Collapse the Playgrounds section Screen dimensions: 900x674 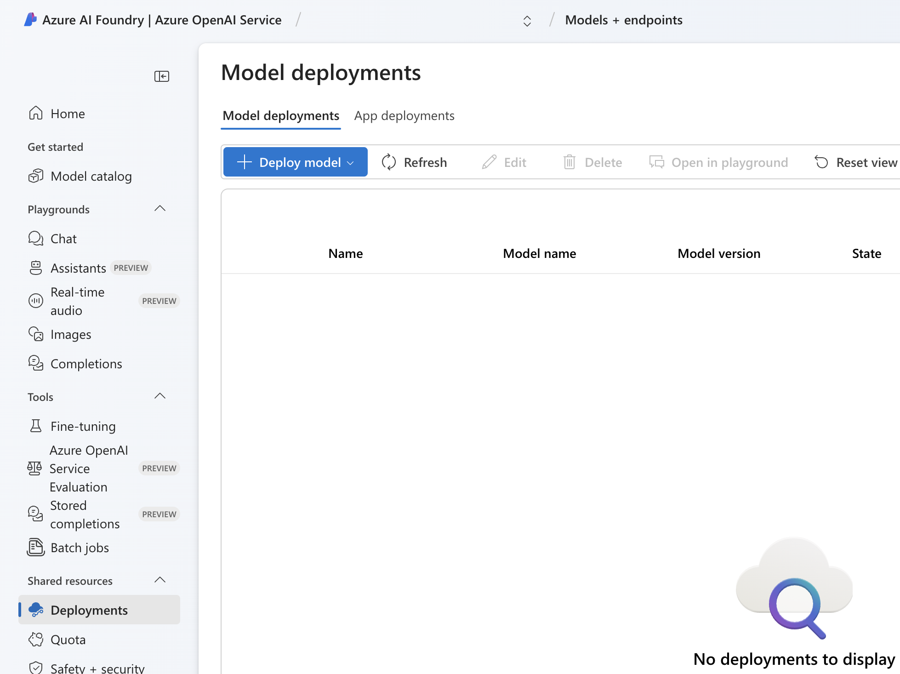[x=159, y=208]
